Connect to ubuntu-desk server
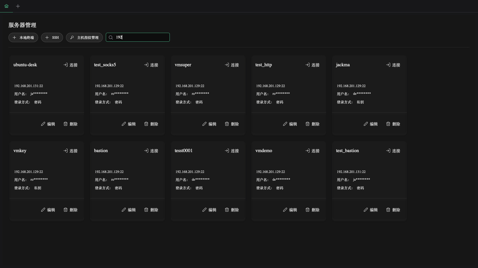This screenshot has height=268, width=478. pos(70,65)
